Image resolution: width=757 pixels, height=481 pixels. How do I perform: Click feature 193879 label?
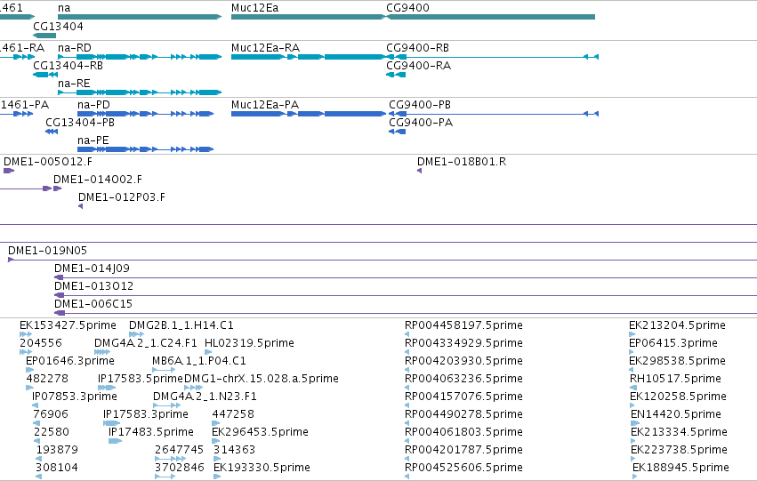[x=57, y=450]
